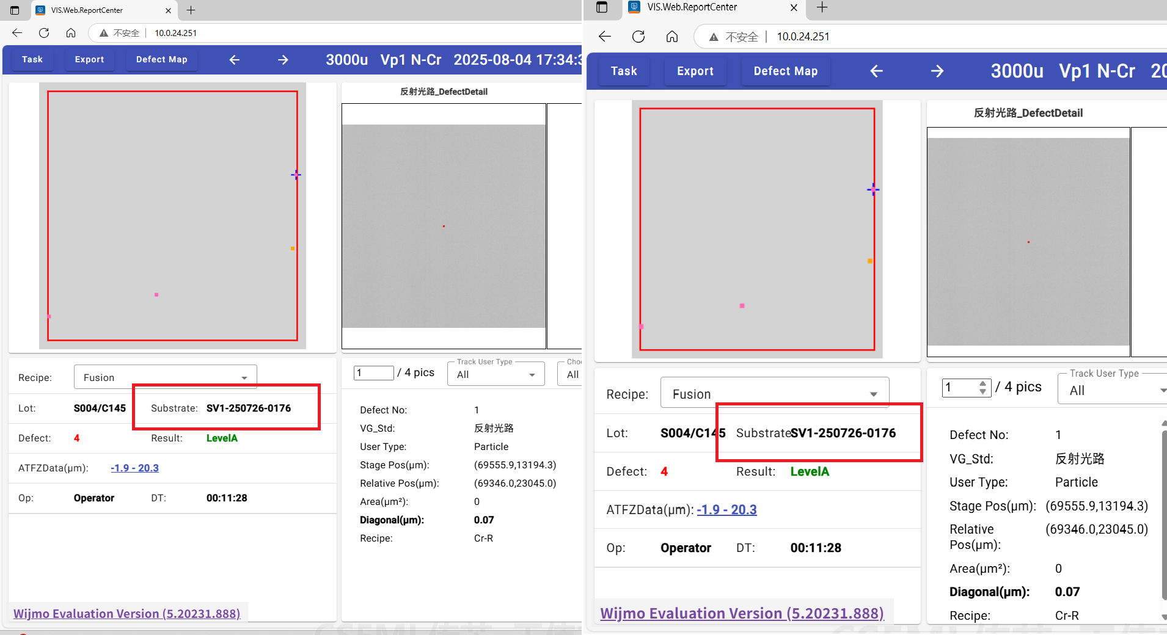The height and width of the screenshot is (635, 1167).
Task: Open tab actions menu in right browser window
Action: click(602, 7)
